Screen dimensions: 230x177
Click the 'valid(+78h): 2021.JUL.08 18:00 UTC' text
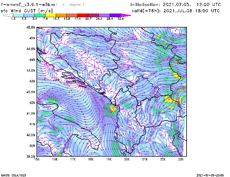(x=176, y=11)
